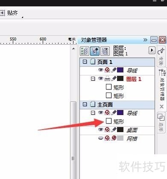This screenshot has height=179, width=167.
Task: Toggle the disabled edit icon of 网格
Action: 114,138
